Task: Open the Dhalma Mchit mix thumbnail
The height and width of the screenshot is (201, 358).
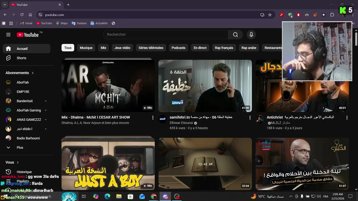Action: pos(108,86)
